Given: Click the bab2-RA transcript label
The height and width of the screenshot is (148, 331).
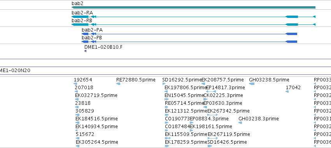Looking at the screenshot, I should (x=82, y=13).
